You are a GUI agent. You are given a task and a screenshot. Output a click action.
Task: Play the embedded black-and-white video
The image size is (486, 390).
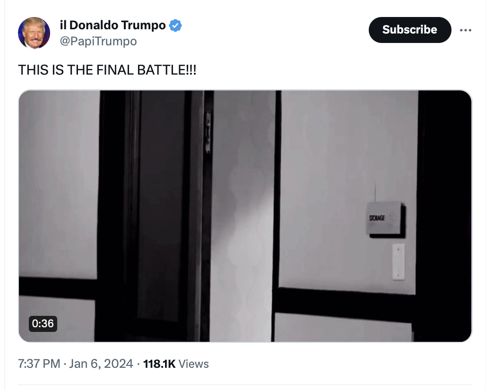point(245,216)
